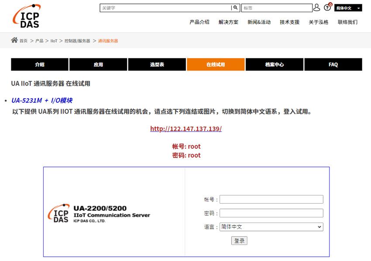
Task: Click the 帐号: root text
Action: pyautogui.click(x=186, y=147)
